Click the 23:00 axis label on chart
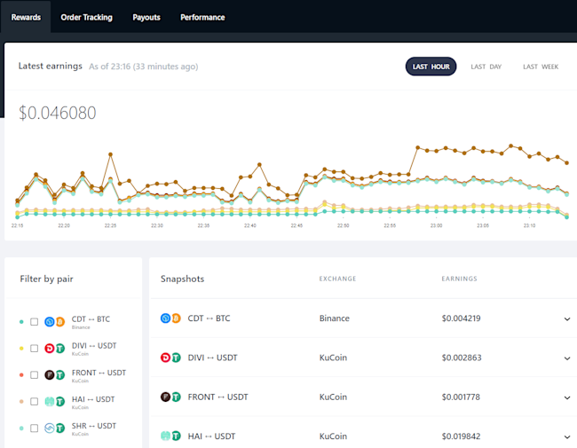This screenshot has height=448, width=577. point(437,225)
